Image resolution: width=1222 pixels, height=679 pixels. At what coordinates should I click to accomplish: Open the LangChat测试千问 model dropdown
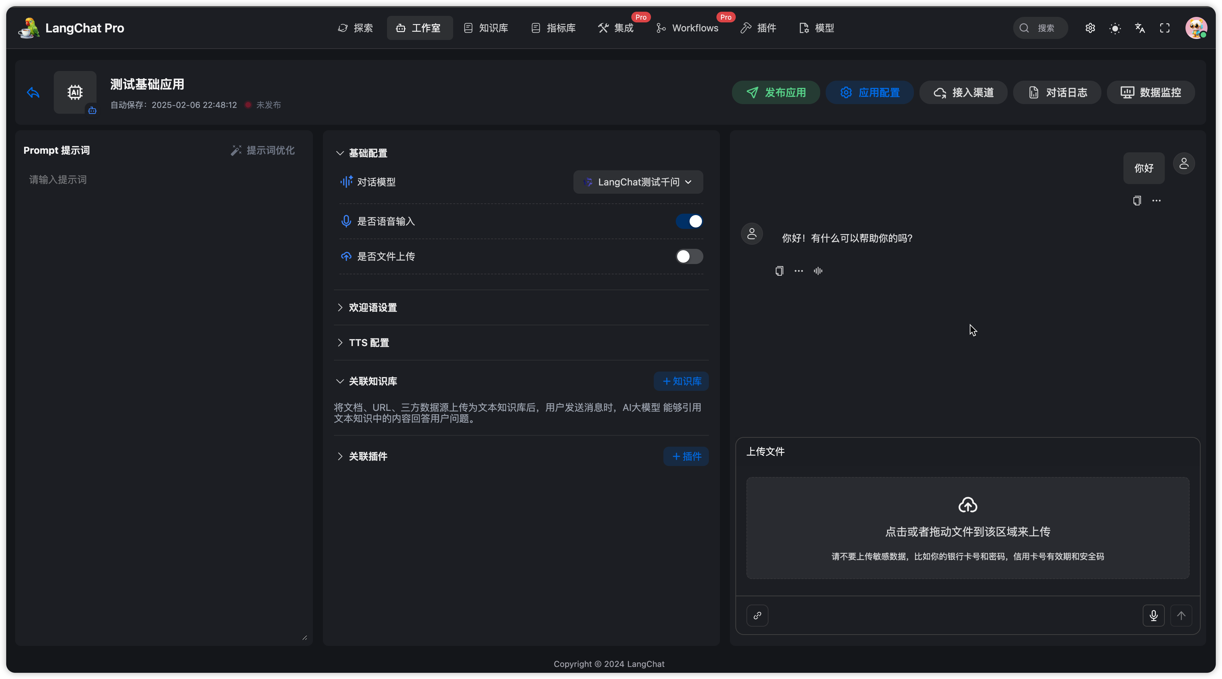tap(638, 182)
